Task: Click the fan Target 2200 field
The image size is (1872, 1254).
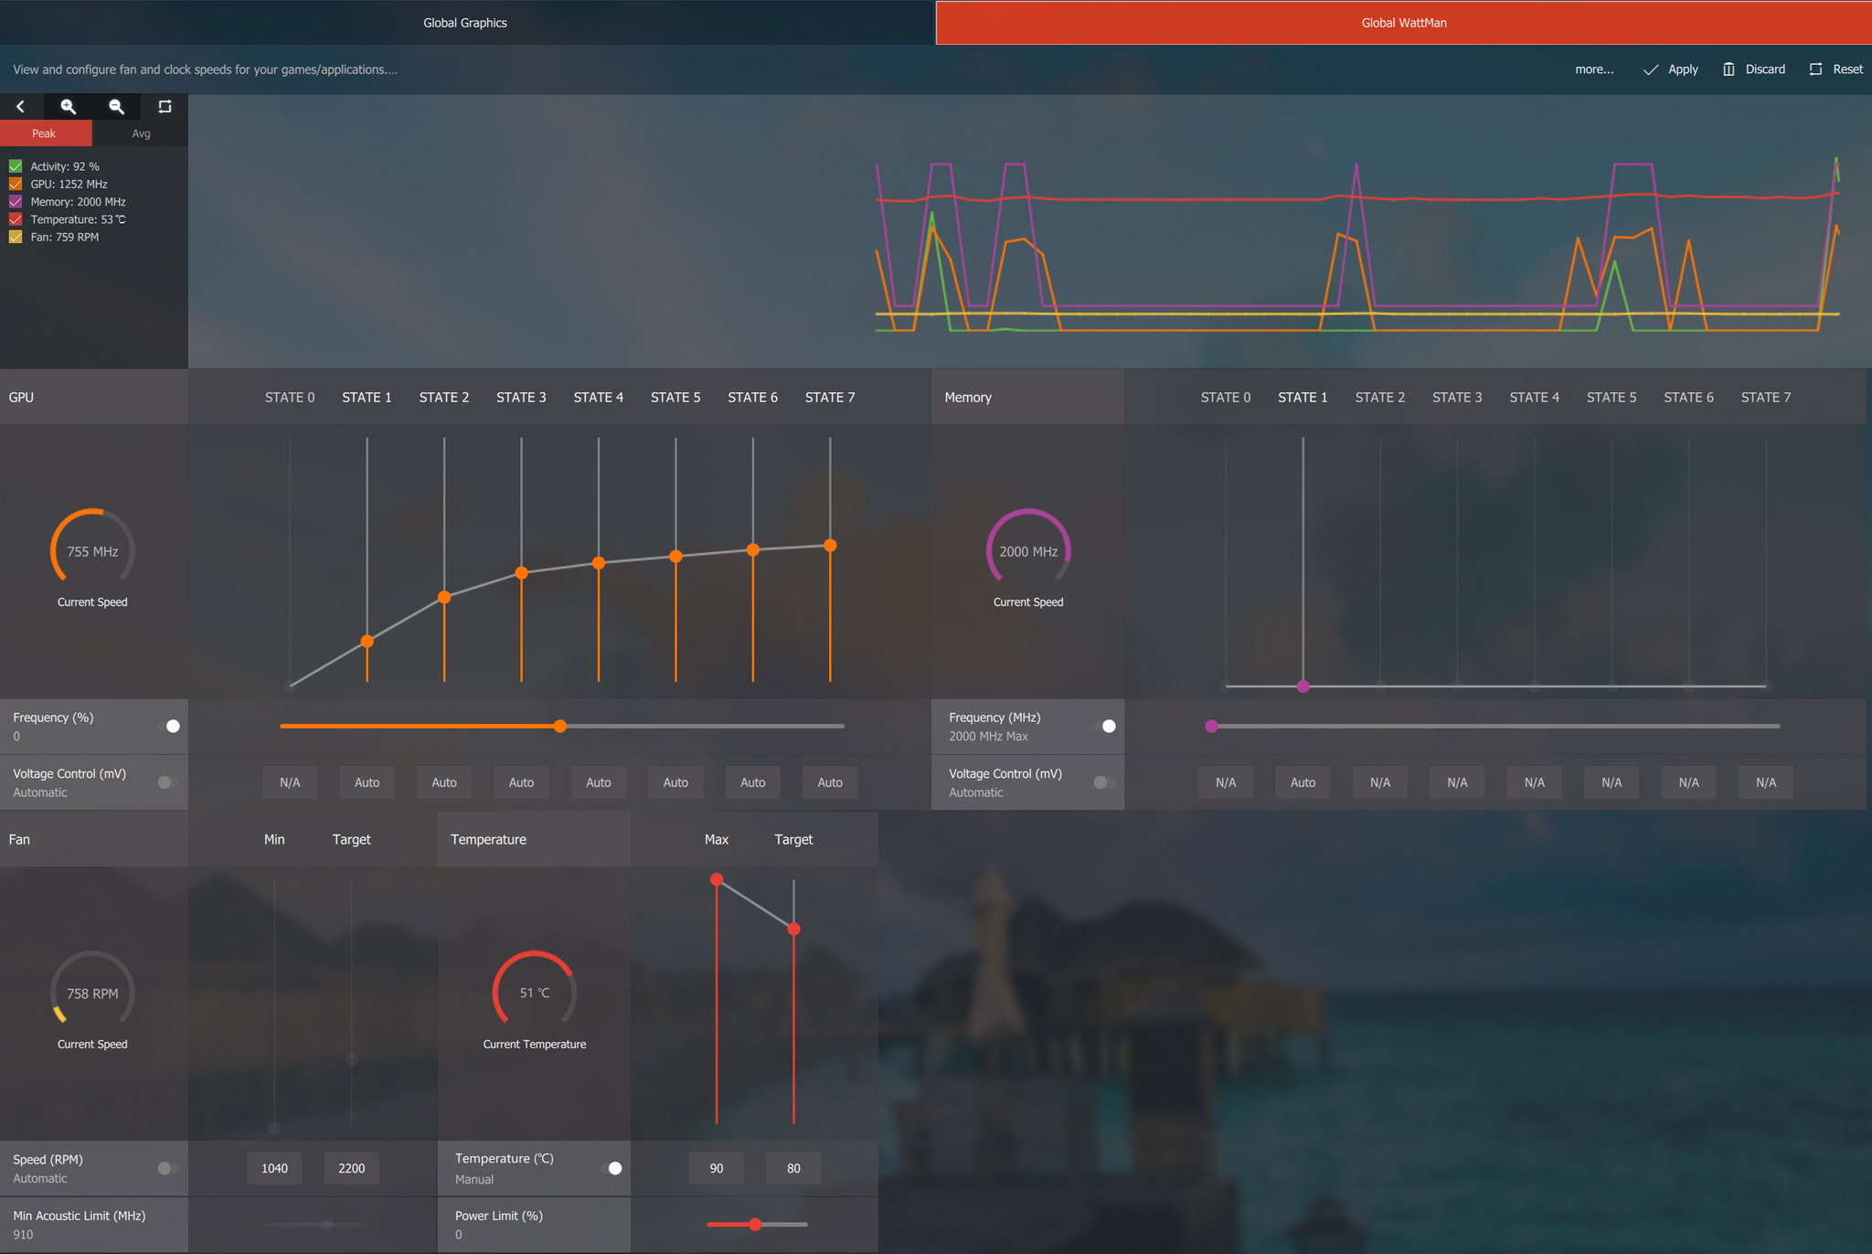Action: [351, 1168]
